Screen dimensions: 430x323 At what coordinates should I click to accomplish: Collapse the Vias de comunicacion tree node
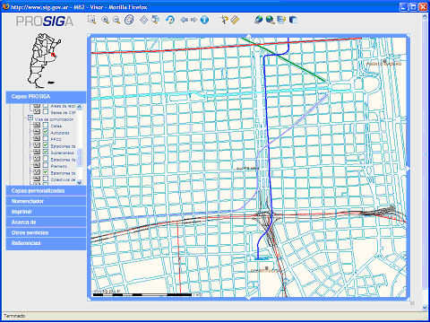[x=30, y=118]
